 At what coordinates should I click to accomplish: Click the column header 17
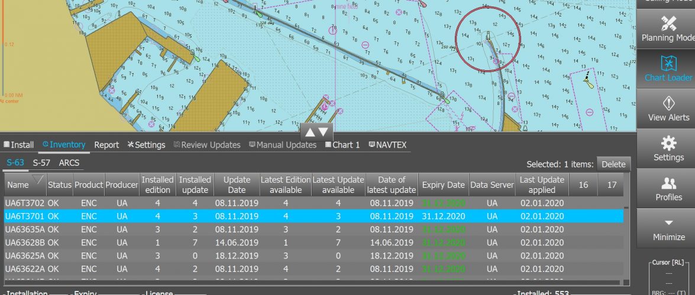[x=612, y=185]
